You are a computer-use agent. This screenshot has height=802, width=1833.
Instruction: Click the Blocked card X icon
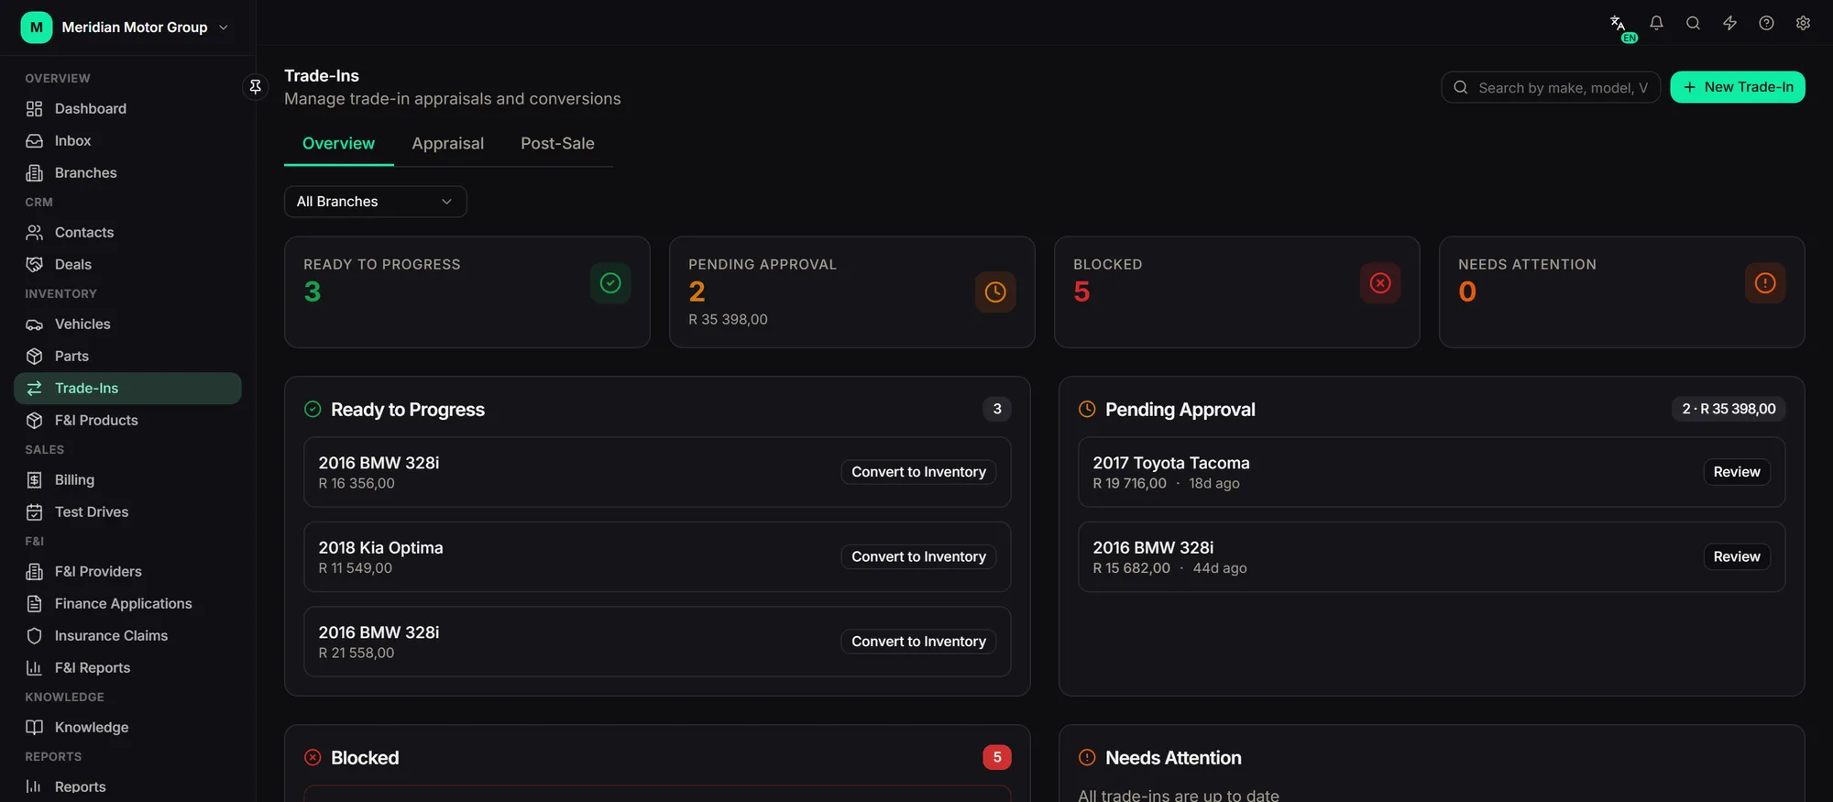(1380, 283)
